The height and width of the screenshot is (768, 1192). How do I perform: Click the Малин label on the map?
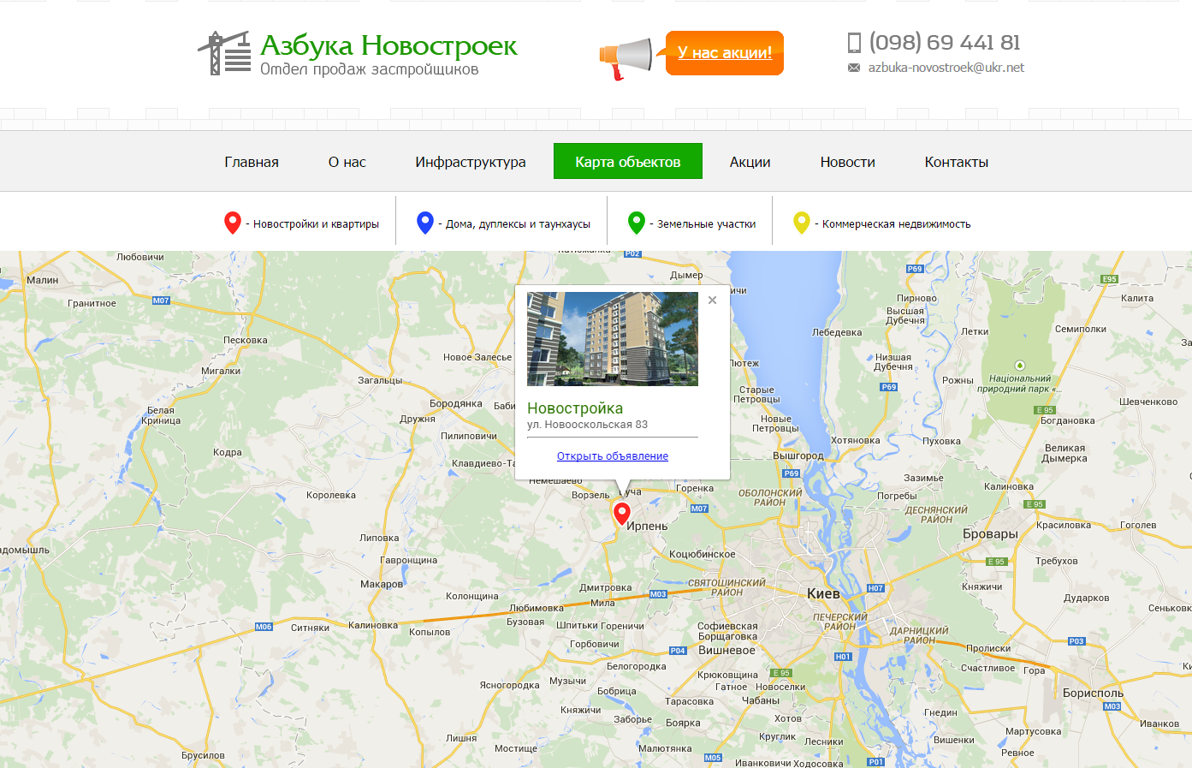point(43,280)
